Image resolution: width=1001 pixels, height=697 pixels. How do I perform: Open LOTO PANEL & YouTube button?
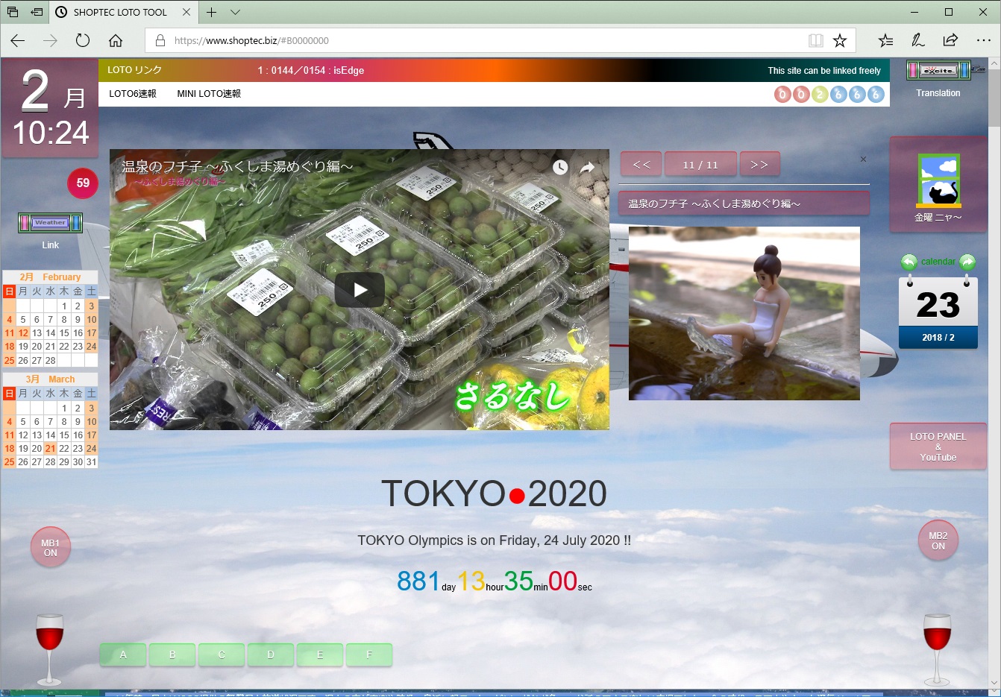pos(938,447)
